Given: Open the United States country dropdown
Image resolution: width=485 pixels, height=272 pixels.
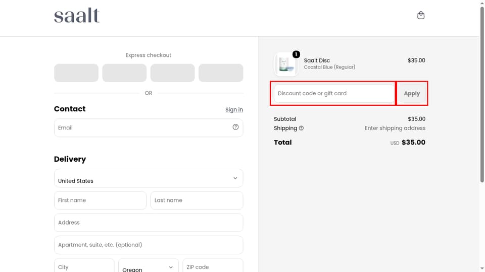Looking at the screenshot, I should (149, 178).
